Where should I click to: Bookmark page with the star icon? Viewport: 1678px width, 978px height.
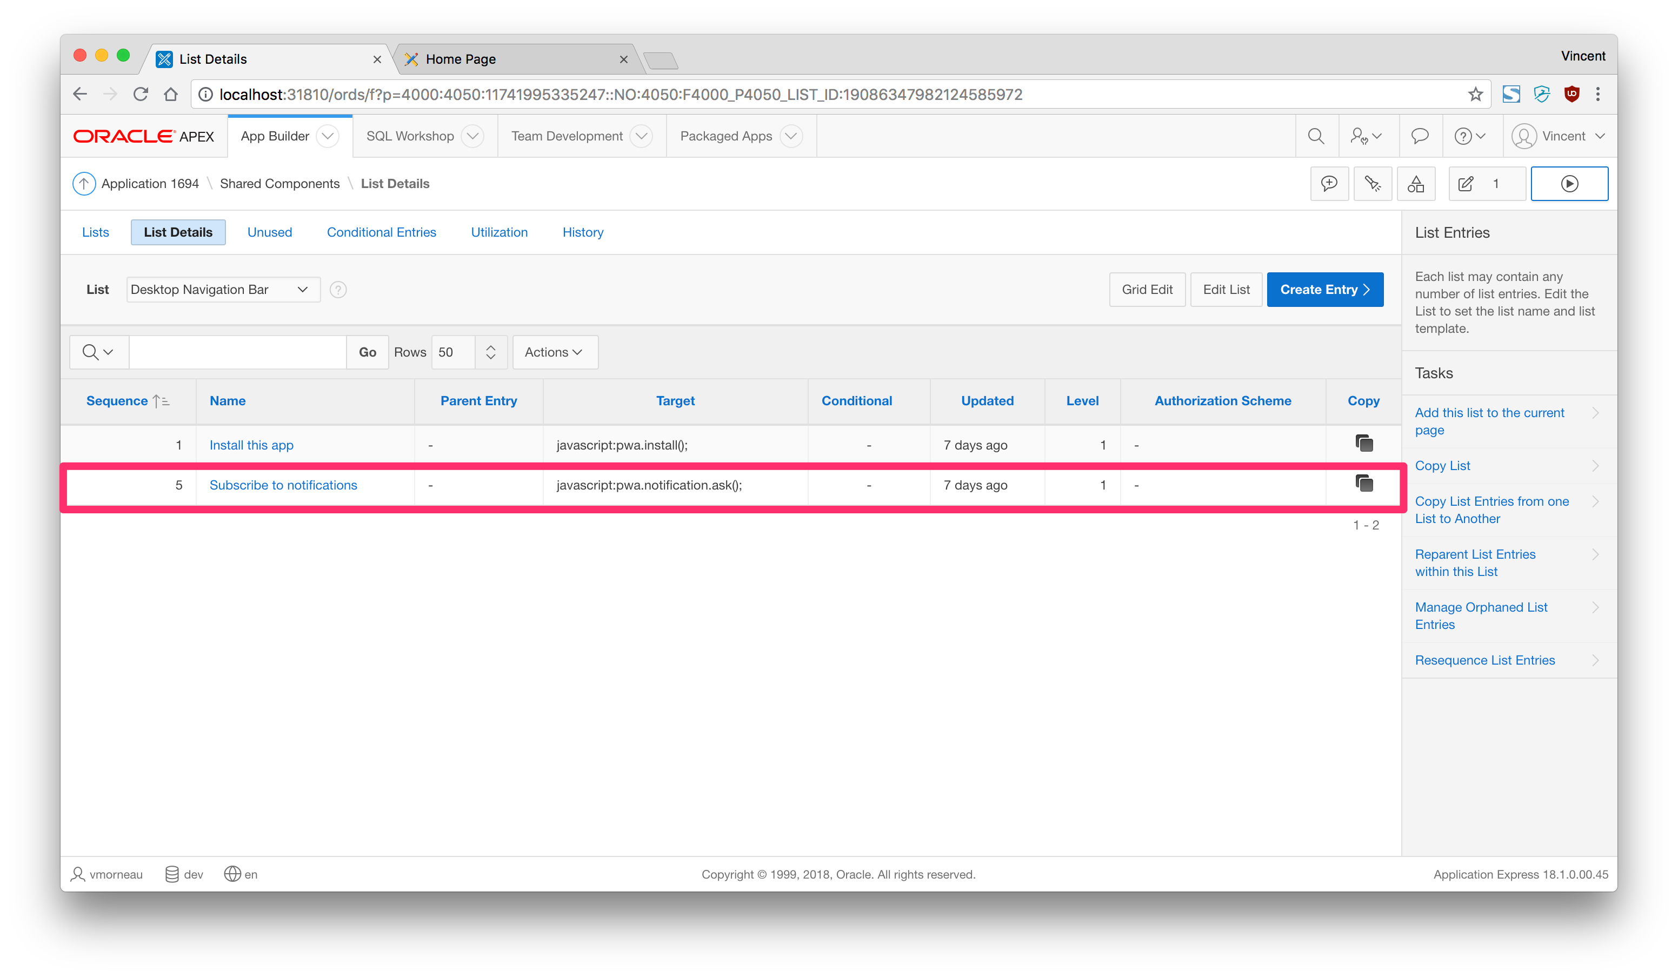pos(1475,95)
